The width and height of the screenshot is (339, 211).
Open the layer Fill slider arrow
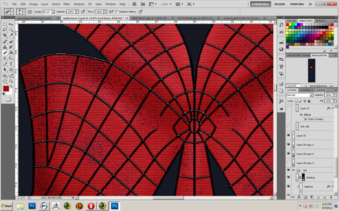[335, 101]
